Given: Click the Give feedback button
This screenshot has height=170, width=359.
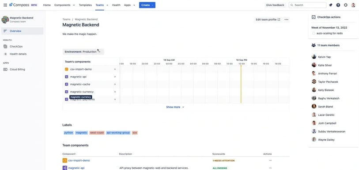Looking at the screenshot, I should 275,5.
